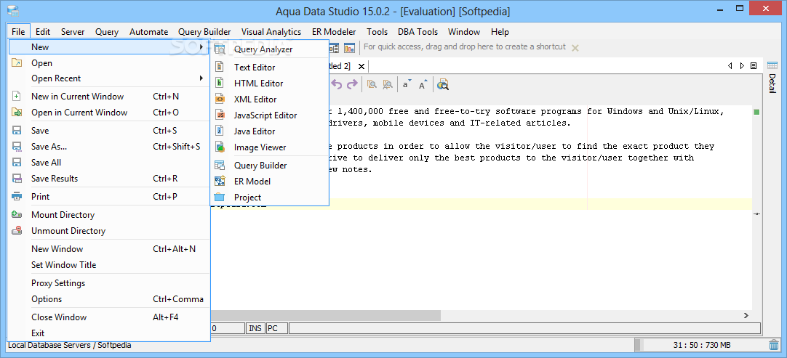This screenshot has width=787, height=358.
Task: Open the Query Builder menu
Action: coord(204,32)
